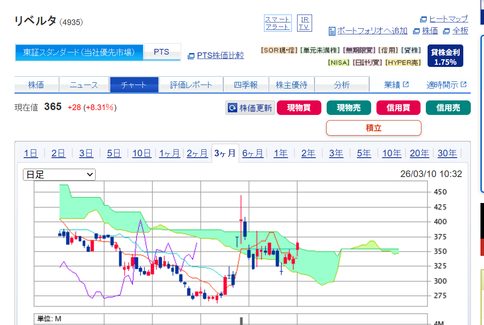The width and height of the screenshot is (484, 325).
Task: Open the IR TV icon
Action: [304, 23]
